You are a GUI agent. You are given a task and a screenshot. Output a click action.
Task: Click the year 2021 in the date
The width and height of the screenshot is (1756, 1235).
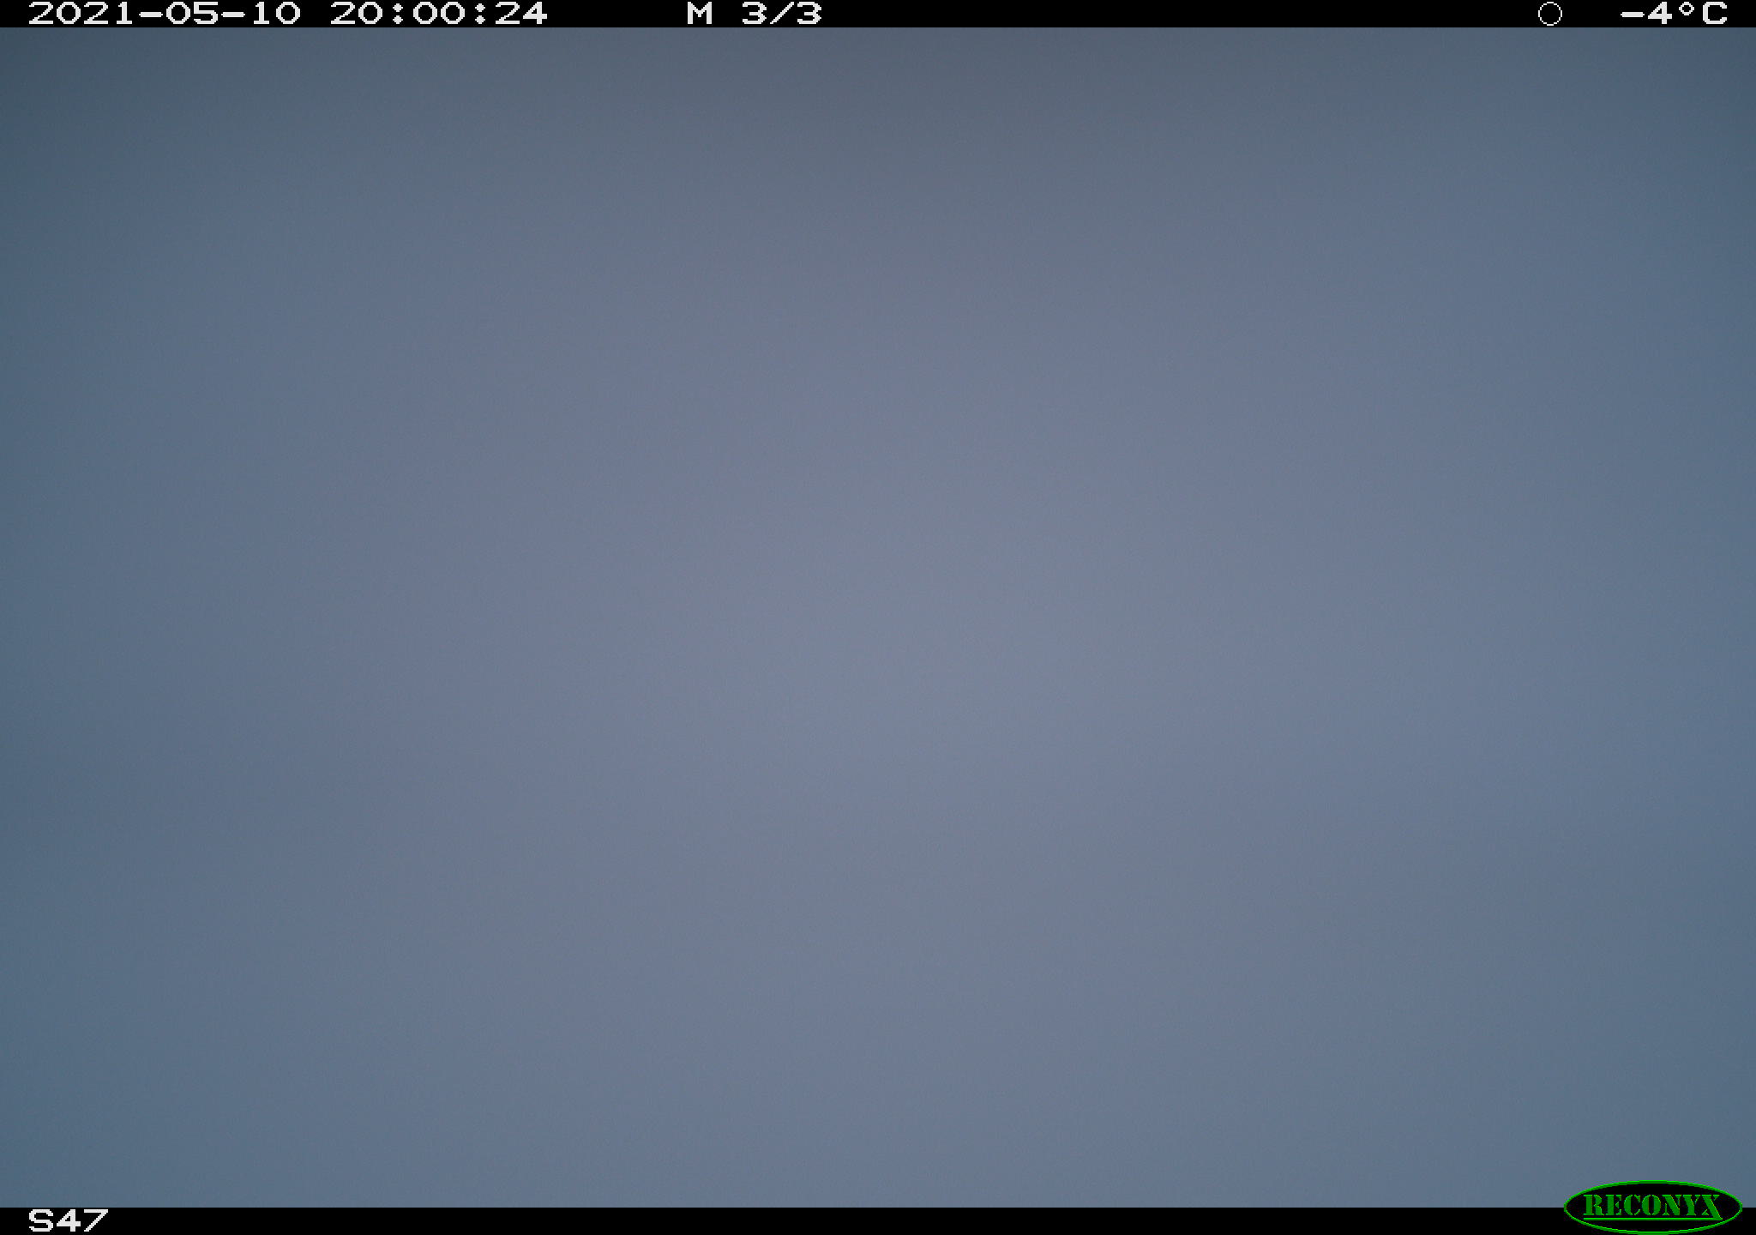pos(82,14)
